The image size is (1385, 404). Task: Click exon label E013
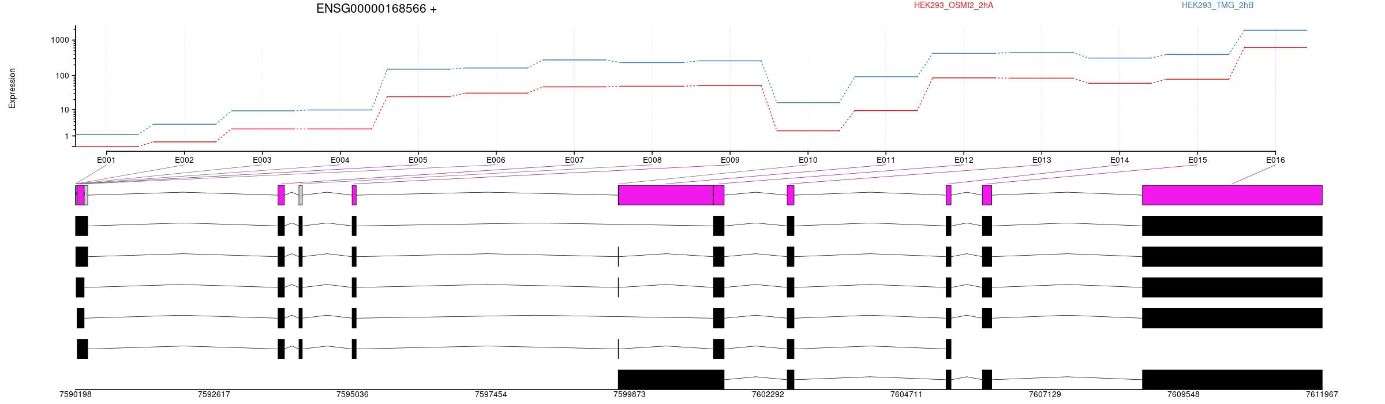point(1042,160)
